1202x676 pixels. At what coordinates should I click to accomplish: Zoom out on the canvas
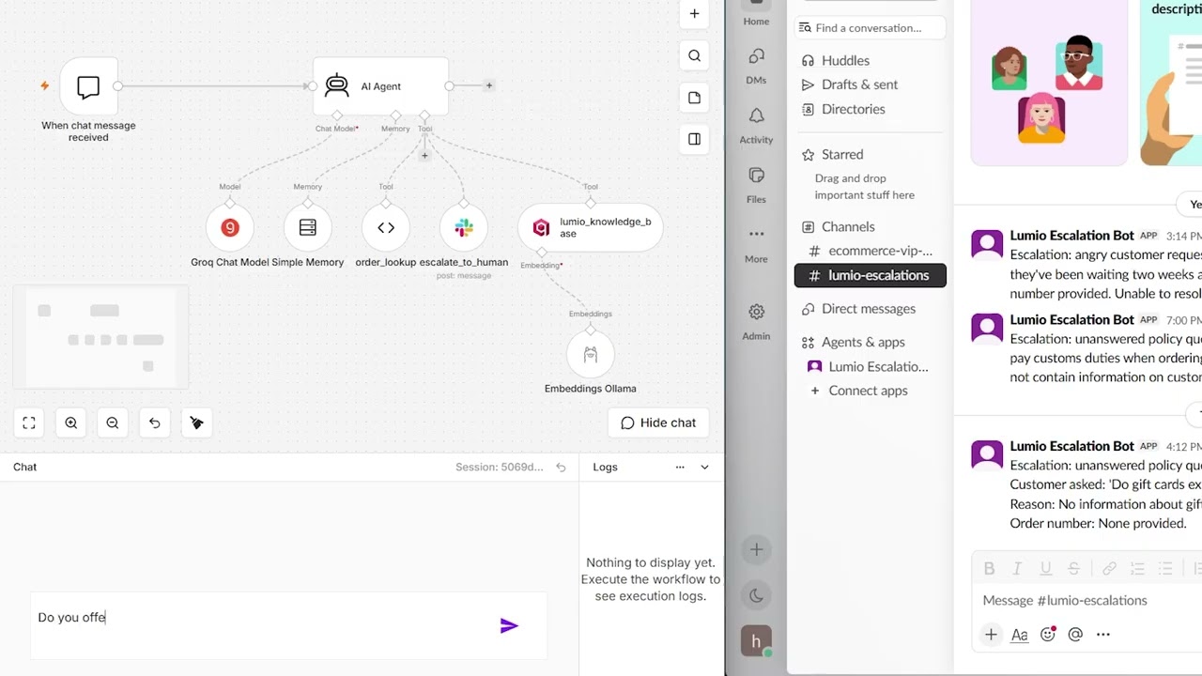(113, 423)
